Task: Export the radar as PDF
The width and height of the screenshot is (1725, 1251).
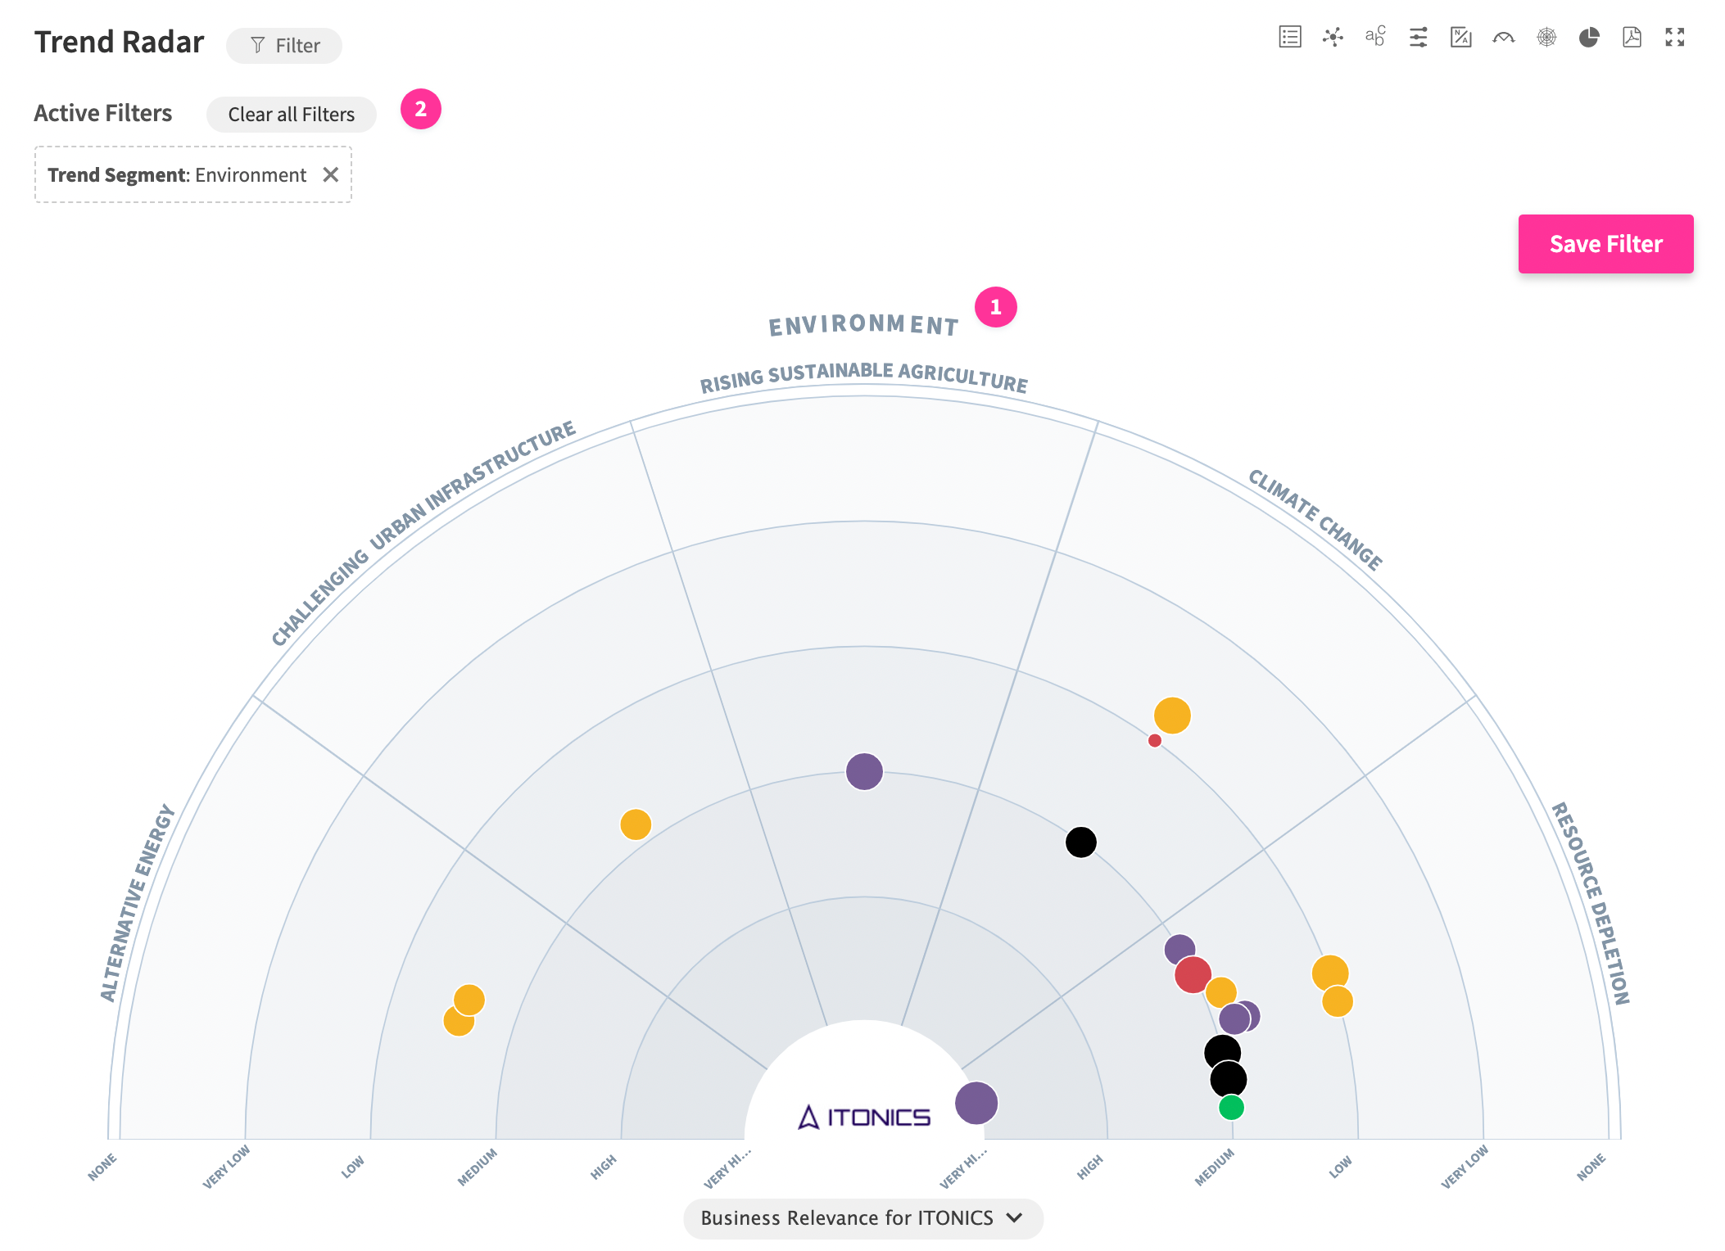Action: 1632,37
